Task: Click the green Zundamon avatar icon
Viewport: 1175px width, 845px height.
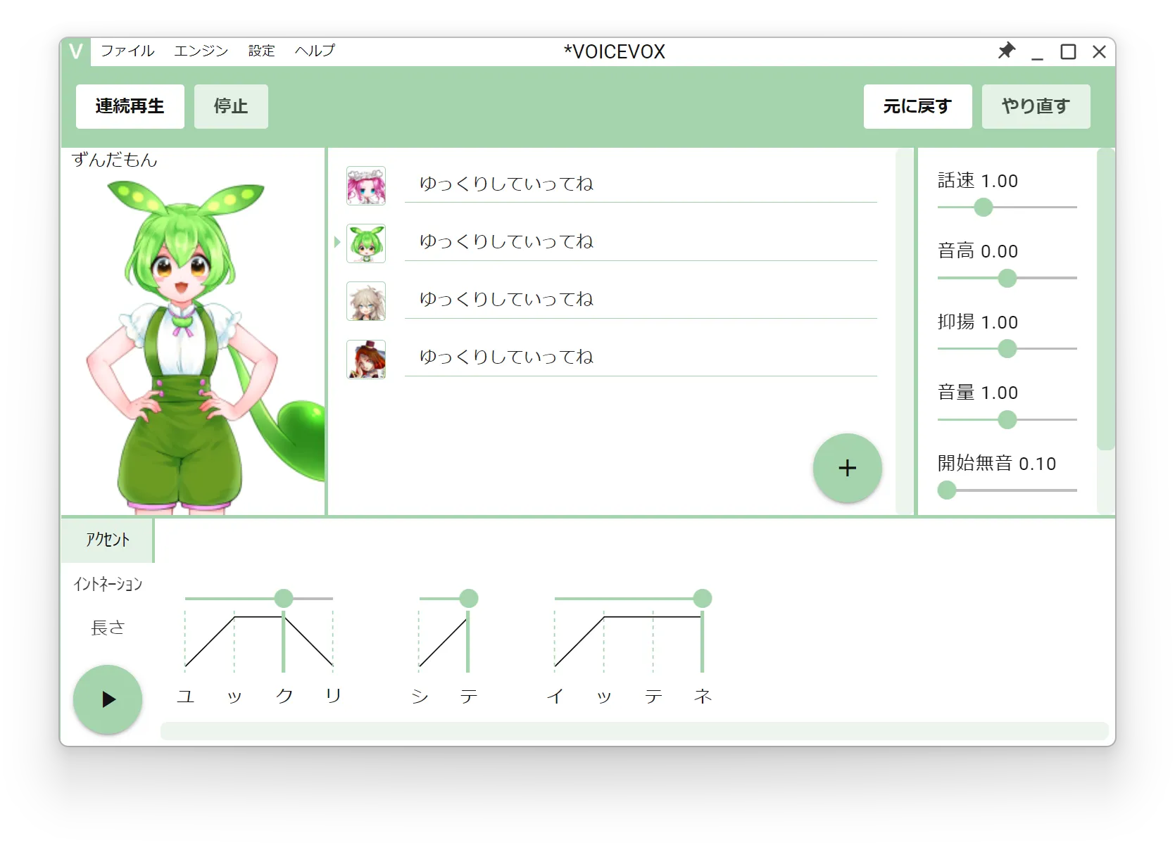Action: [366, 243]
